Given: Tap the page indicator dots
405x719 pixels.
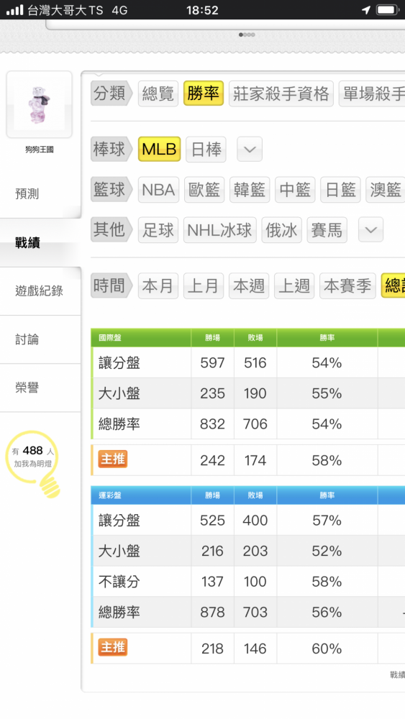Looking at the screenshot, I should point(247,35).
